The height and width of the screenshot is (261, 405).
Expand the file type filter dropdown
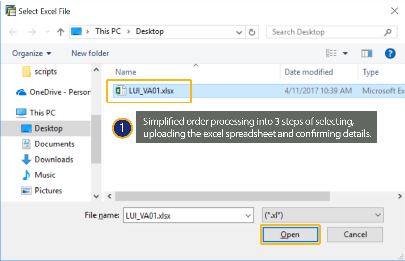pos(377,215)
